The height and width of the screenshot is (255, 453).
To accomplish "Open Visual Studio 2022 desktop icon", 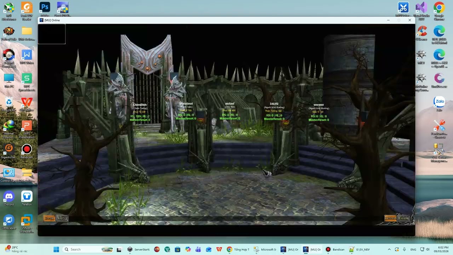I will (421, 11).
